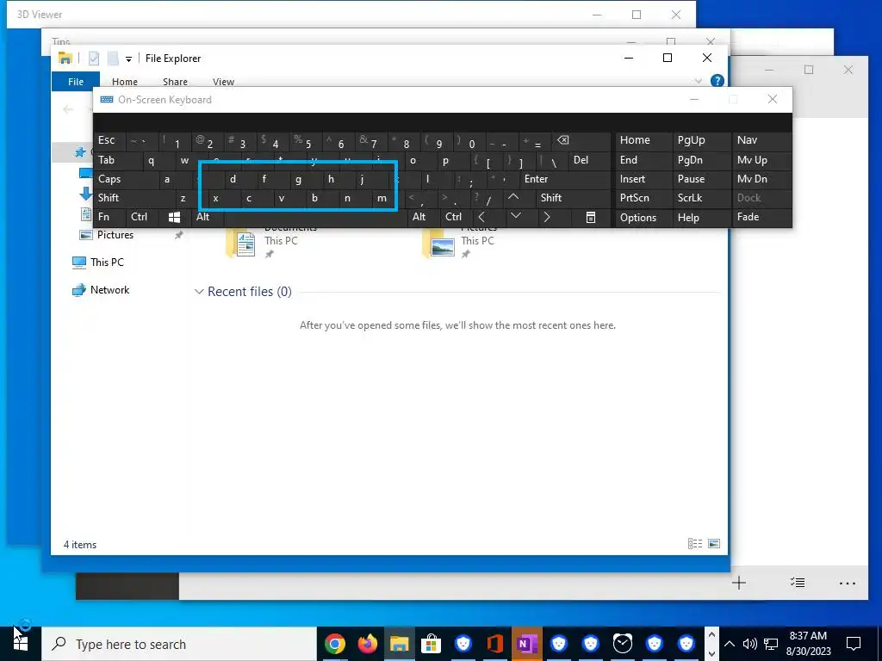Switch to the Home ribbon tab
This screenshot has width=882, height=661.
coord(125,82)
